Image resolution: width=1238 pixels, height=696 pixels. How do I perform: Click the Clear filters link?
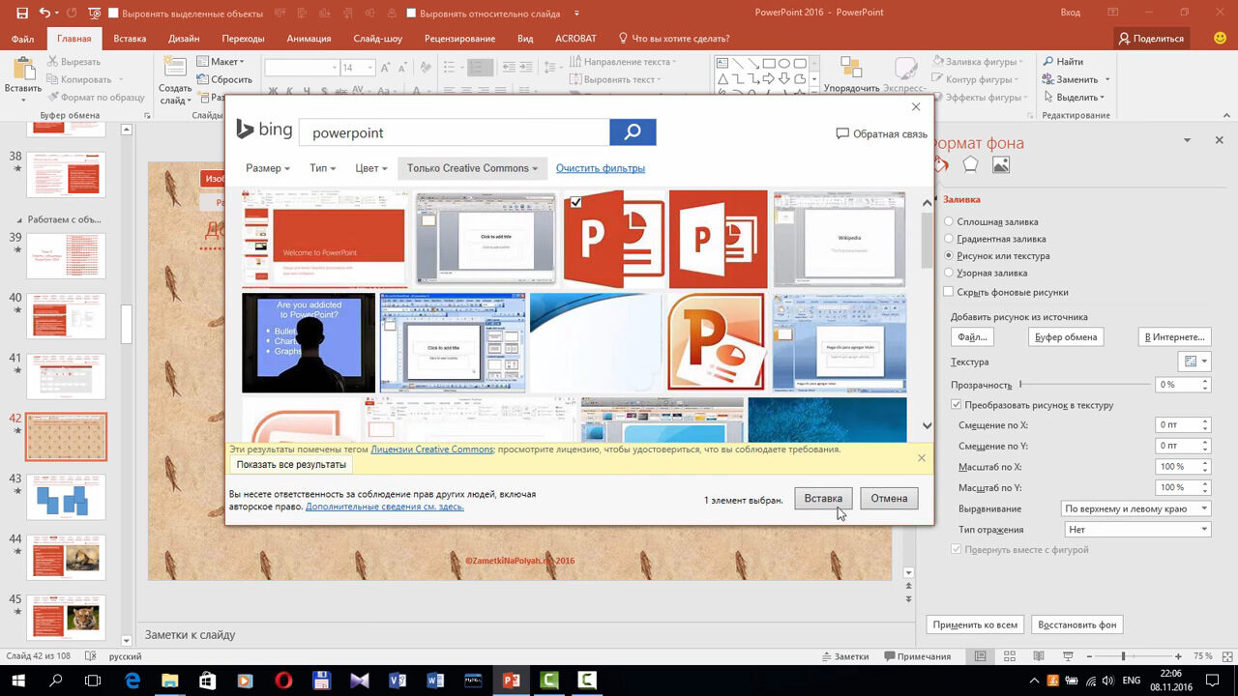(600, 168)
